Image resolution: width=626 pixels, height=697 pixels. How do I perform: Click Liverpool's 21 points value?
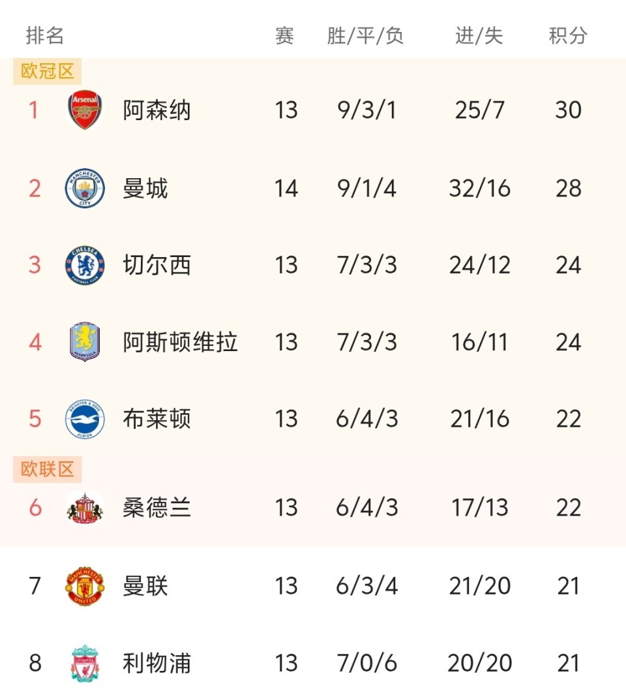[x=568, y=663]
